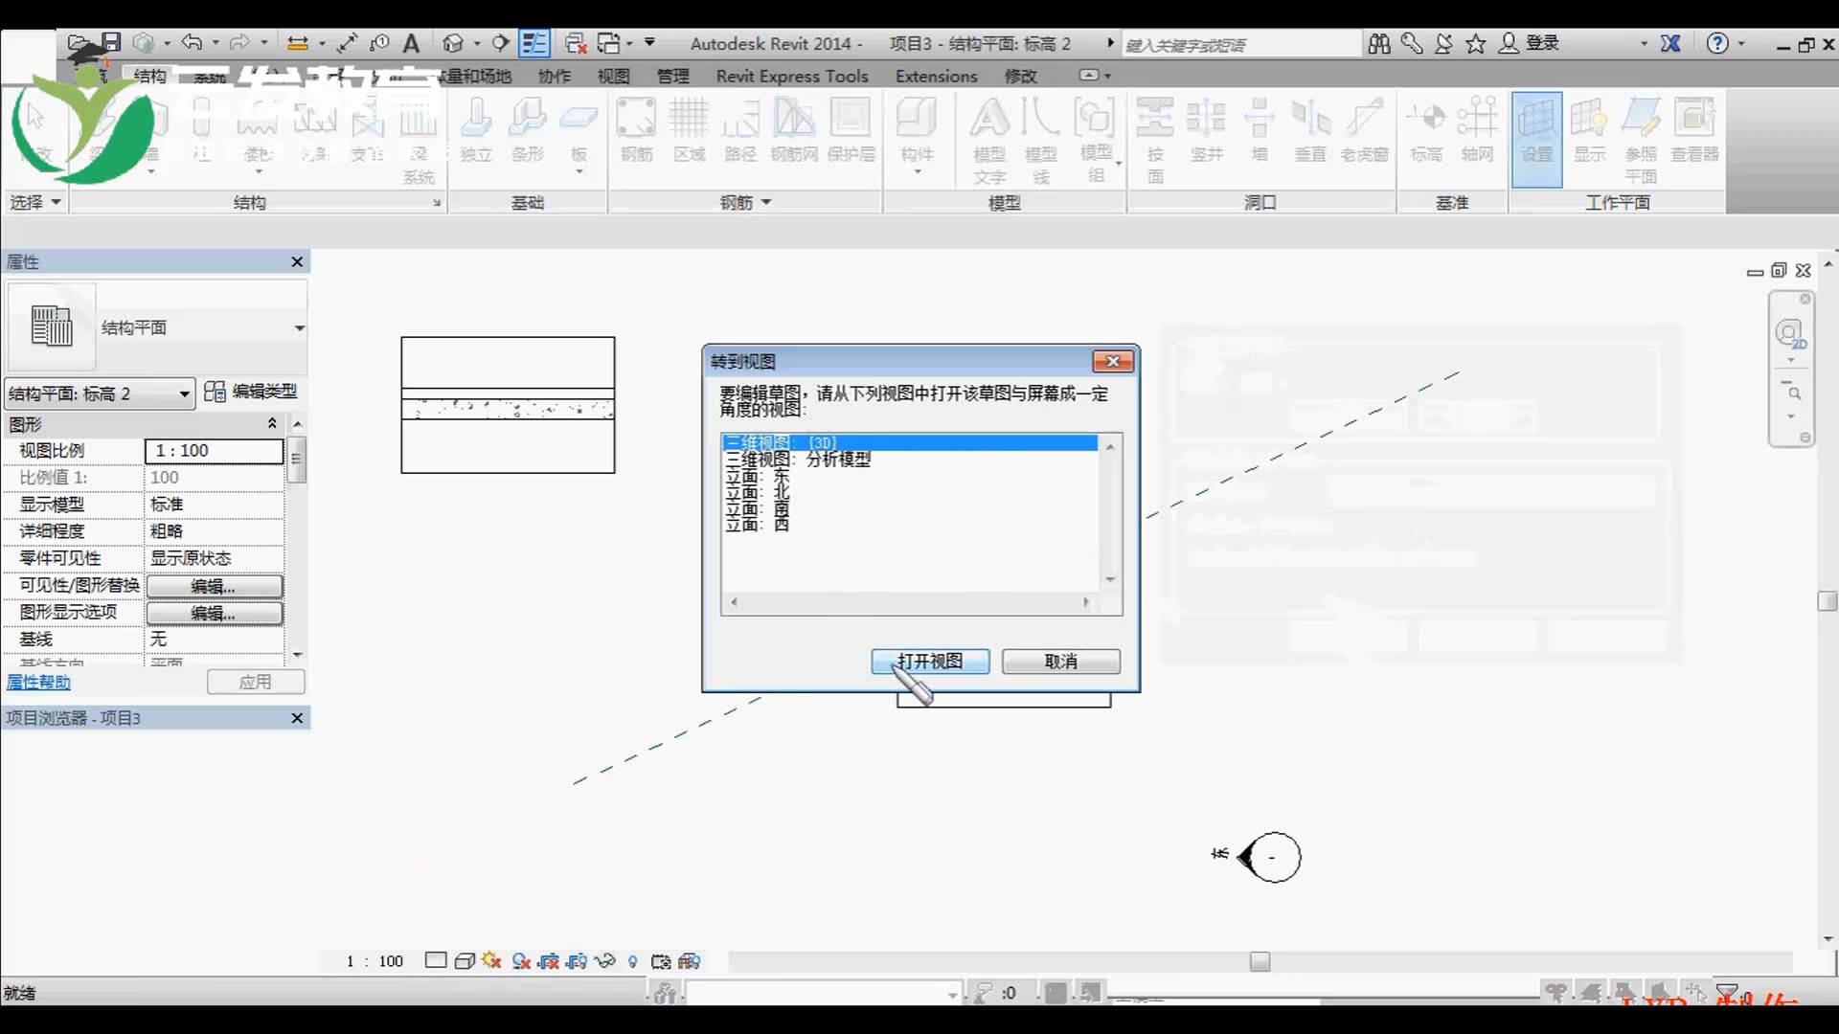Click 取消 to cancel the dialog
Image resolution: width=1839 pixels, height=1034 pixels.
coord(1060,662)
